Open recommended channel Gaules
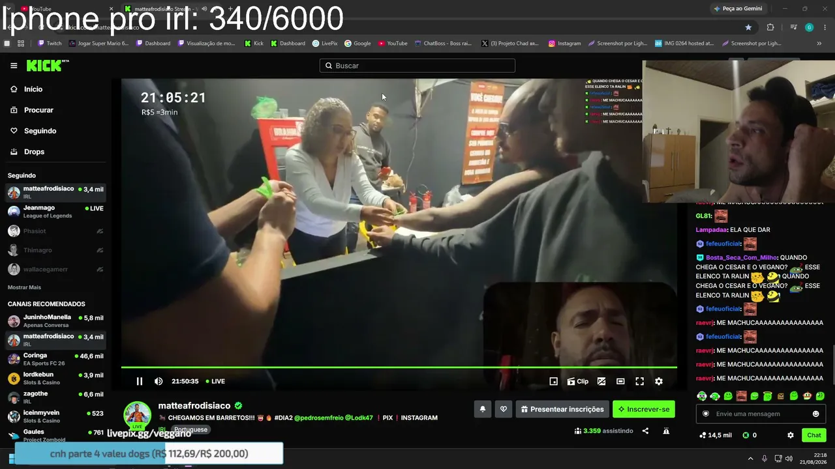This screenshot has width=835, height=469. (x=55, y=434)
